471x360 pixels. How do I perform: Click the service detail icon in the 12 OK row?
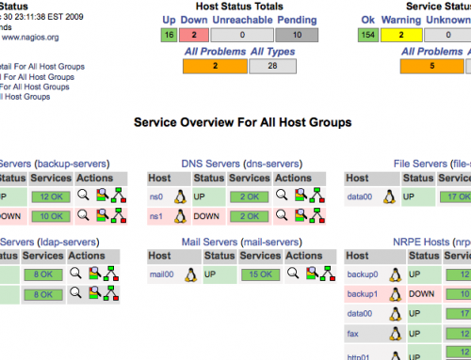[x=103, y=195]
